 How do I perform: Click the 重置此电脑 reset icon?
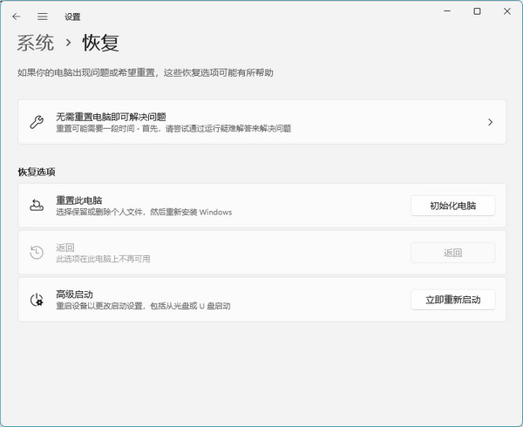pyautogui.click(x=37, y=206)
